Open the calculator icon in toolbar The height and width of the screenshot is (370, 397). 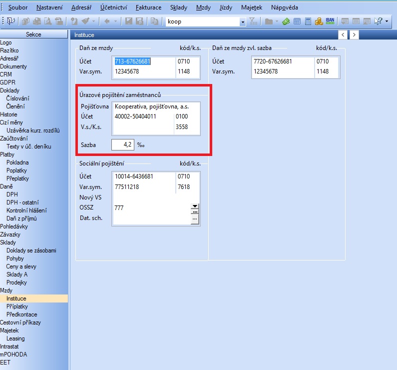(308, 21)
